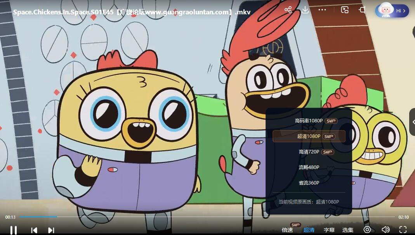Pause the video playback
Image resolution: width=415 pixels, height=235 pixels.
click(x=14, y=230)
